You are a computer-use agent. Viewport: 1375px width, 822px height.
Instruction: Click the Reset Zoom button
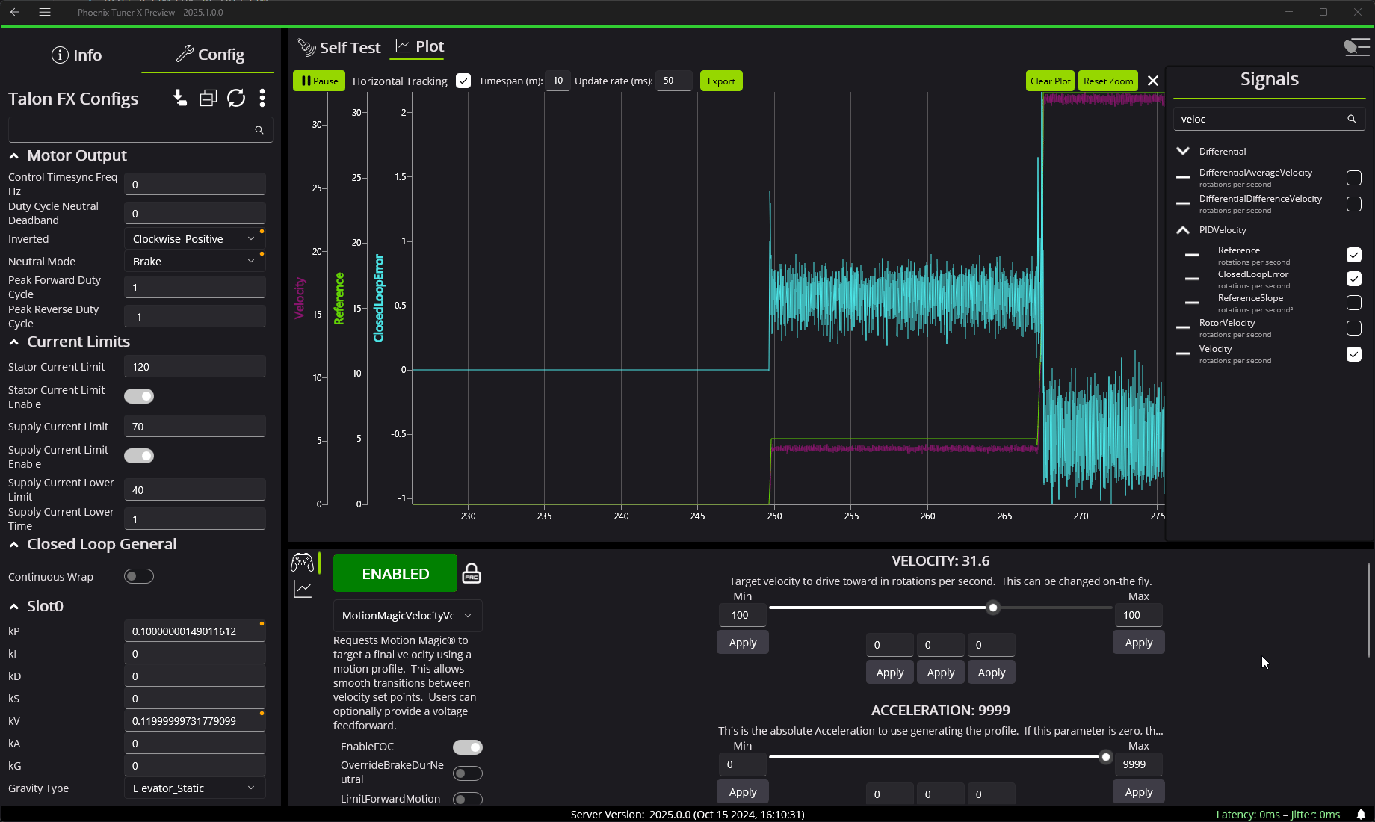point(1108,81)
